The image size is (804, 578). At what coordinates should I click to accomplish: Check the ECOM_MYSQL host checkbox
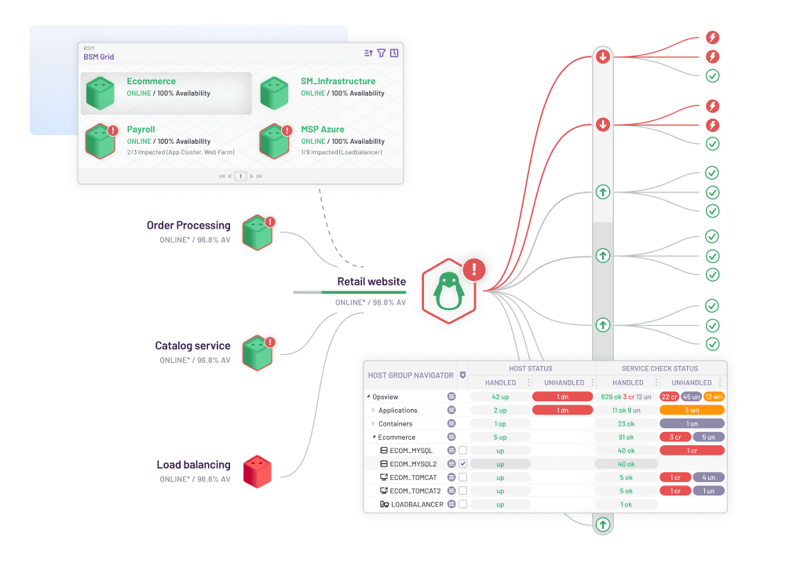click(x=463, y=451)
